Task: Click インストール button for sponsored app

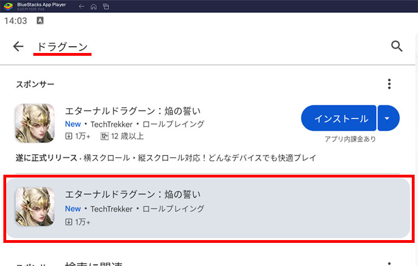Action: click(338, 118)
